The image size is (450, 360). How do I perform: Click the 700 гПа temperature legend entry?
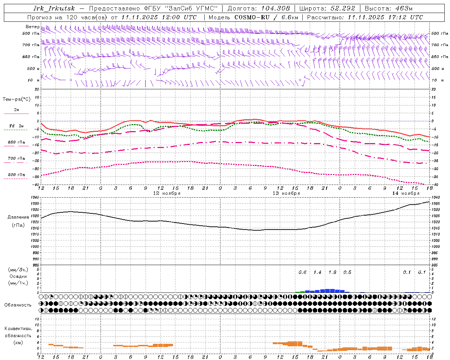pyautogui.click(x=17, y=159)
